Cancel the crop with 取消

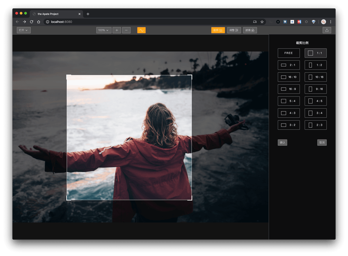pos(322,143)
